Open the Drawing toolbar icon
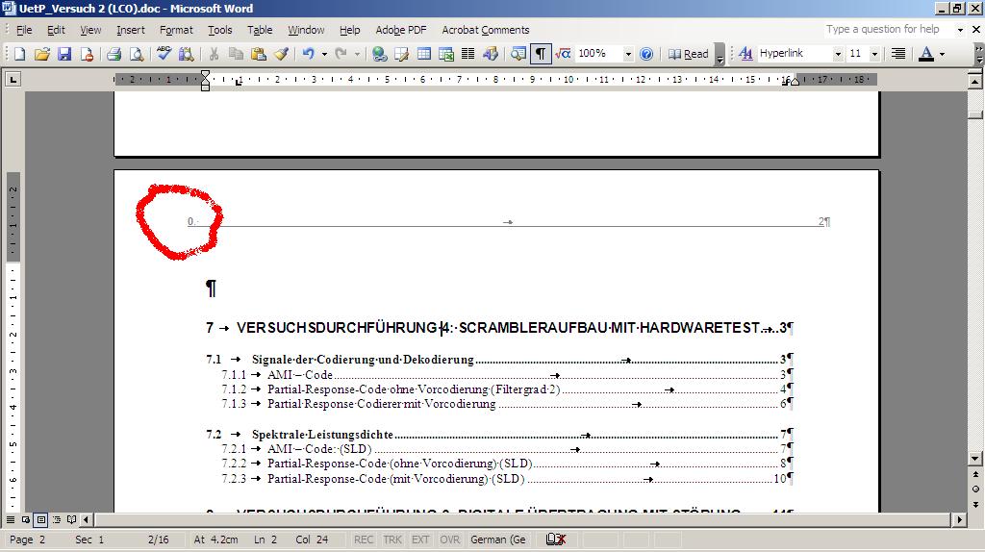 (491, 54)
